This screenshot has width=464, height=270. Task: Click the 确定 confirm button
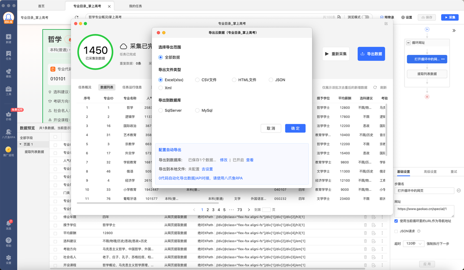(295, 128)
